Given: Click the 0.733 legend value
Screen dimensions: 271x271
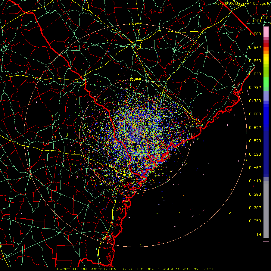Looking at the screenshot, I should click(255, 101).
